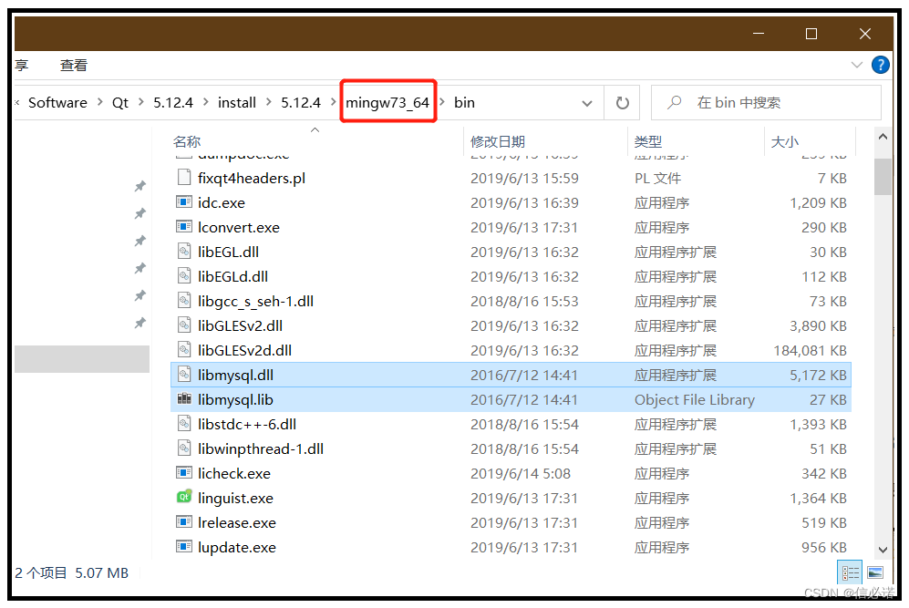Select the libmysql.dll file name
Screen dimensions: 909x608
pyautogui.click(x=235, y=375)
